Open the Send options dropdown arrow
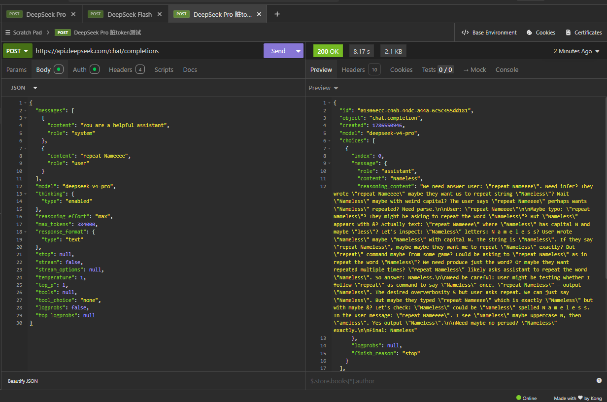Image resolution: width=607 pixels, height=402 pixels. tap(298, 51)
